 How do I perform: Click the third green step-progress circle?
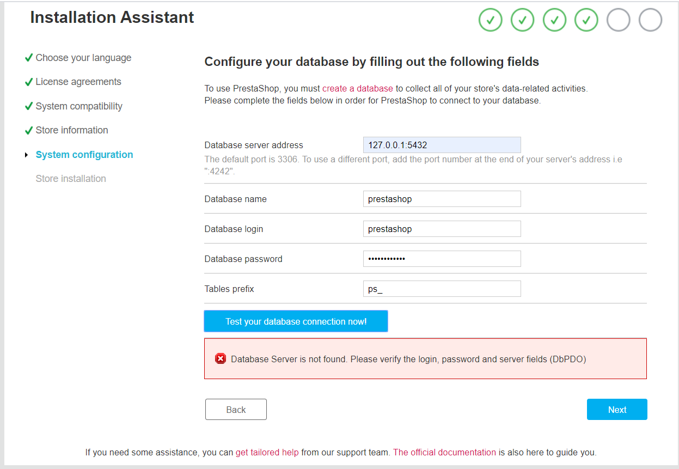pos(554,20)
